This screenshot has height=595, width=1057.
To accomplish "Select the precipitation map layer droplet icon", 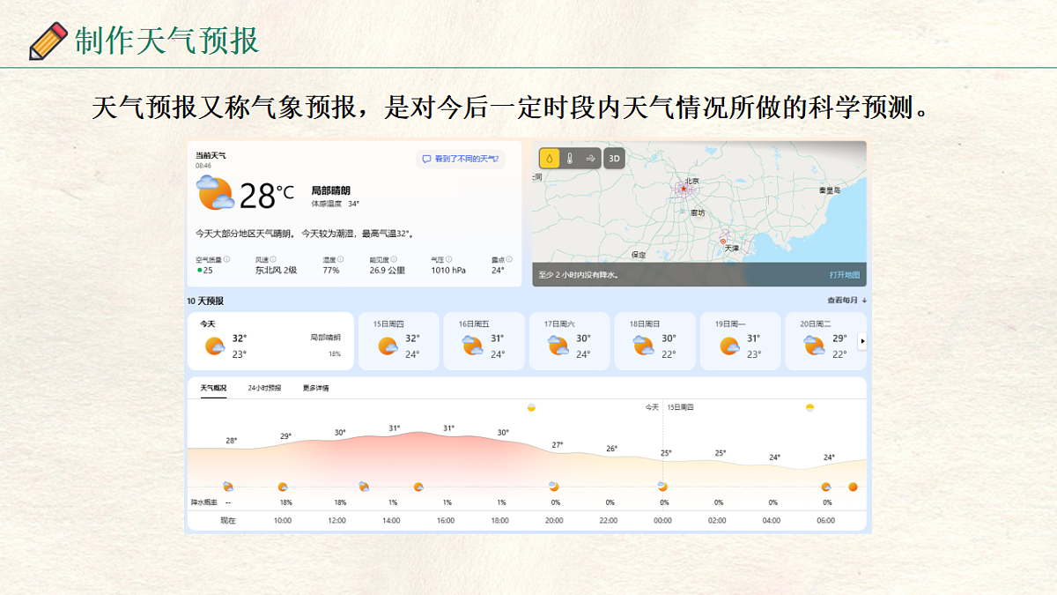I will pyautogui.click(x=549, y=159).
